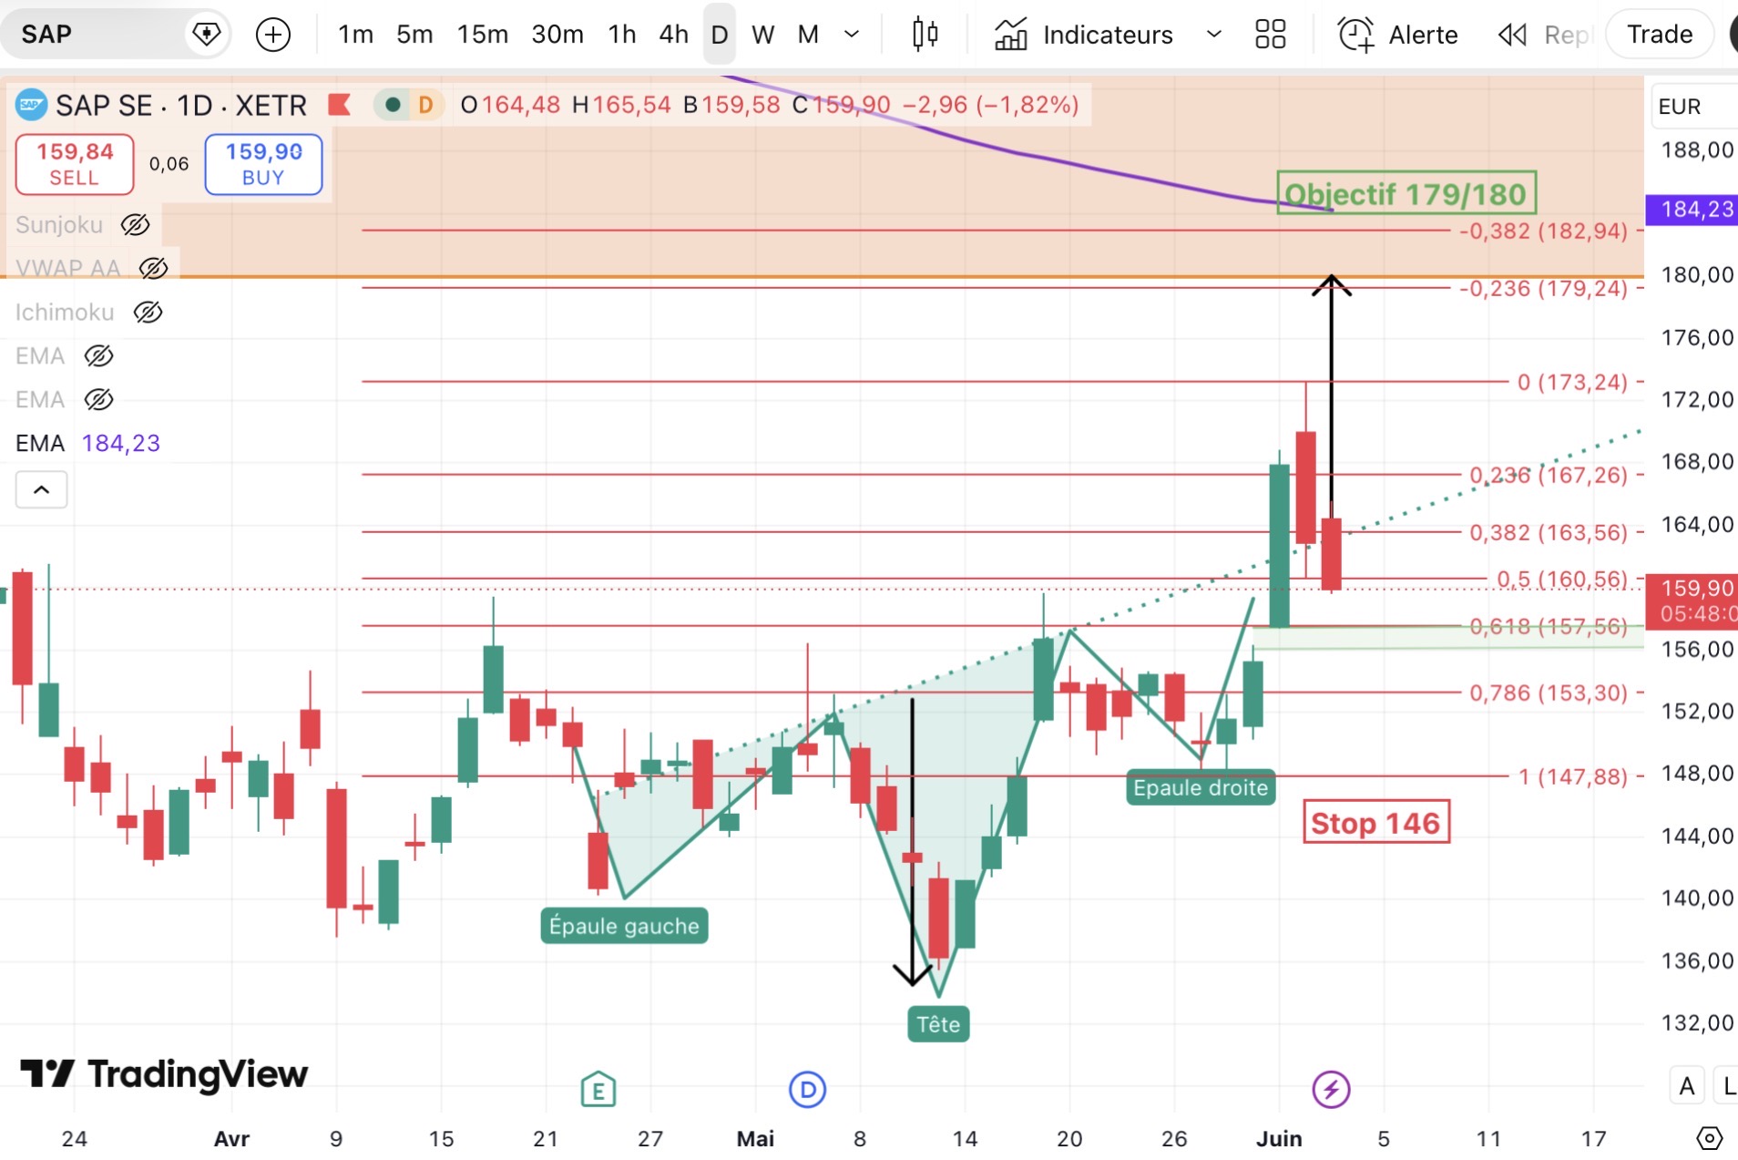Click the Juin label on the date axis
The width and height of the screenshot is (1738, 1160).
[1279, 1138]
